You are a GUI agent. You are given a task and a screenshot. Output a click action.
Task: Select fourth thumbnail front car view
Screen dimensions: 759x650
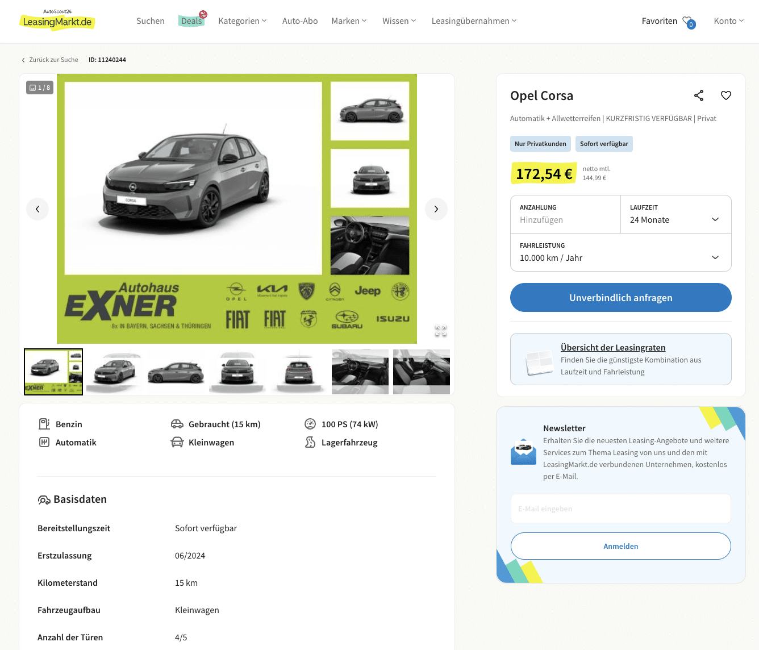click(x=237, y=372)
